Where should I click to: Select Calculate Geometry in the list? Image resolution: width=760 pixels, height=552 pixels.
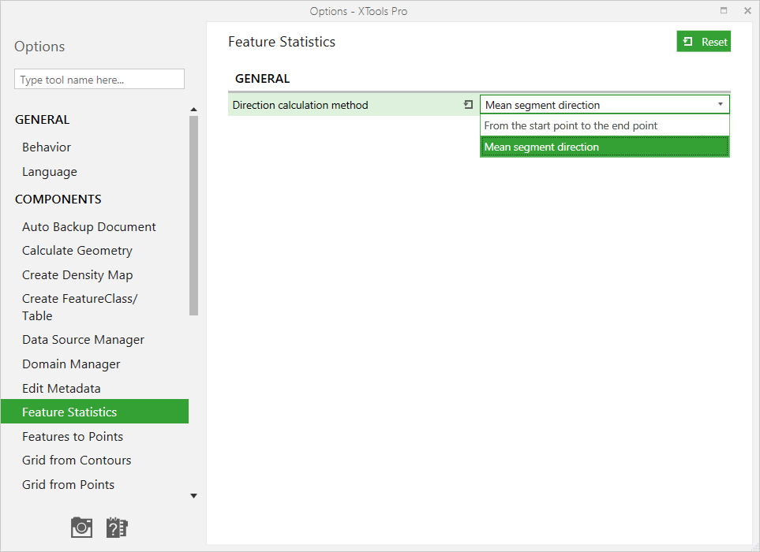pyautogui.click(x=77, y=251)
